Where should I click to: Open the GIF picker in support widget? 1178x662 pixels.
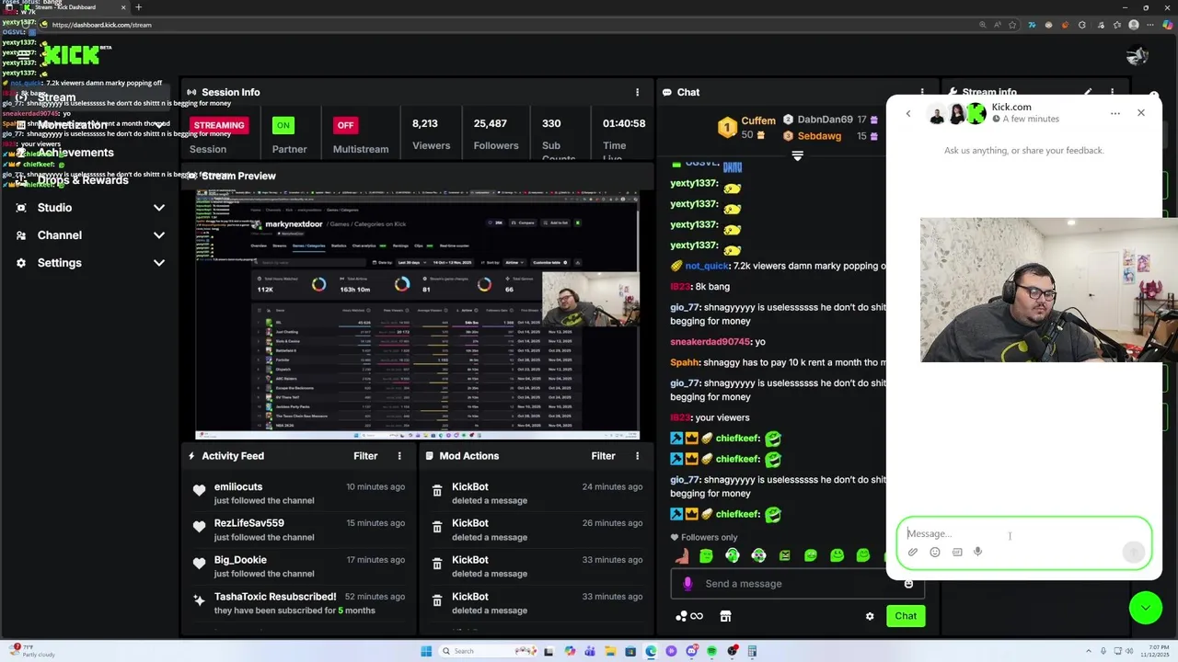957,552
